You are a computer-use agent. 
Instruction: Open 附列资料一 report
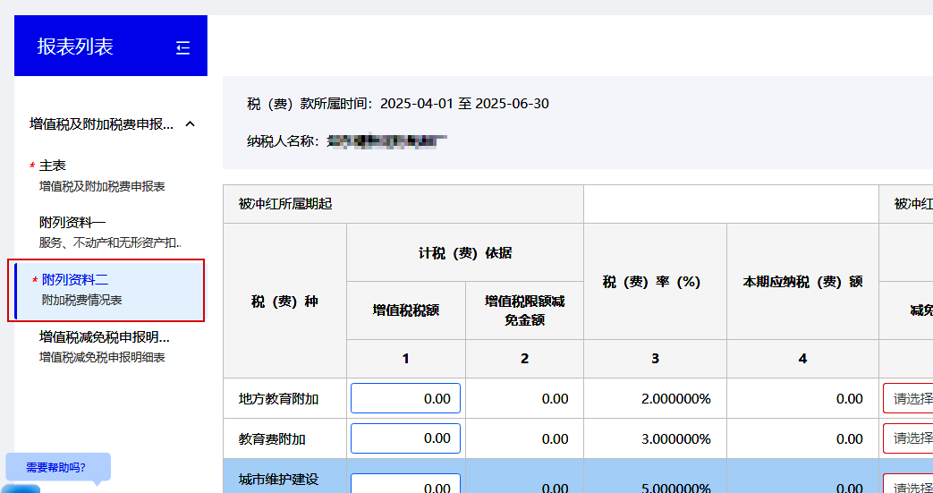[x=111, y=233]
